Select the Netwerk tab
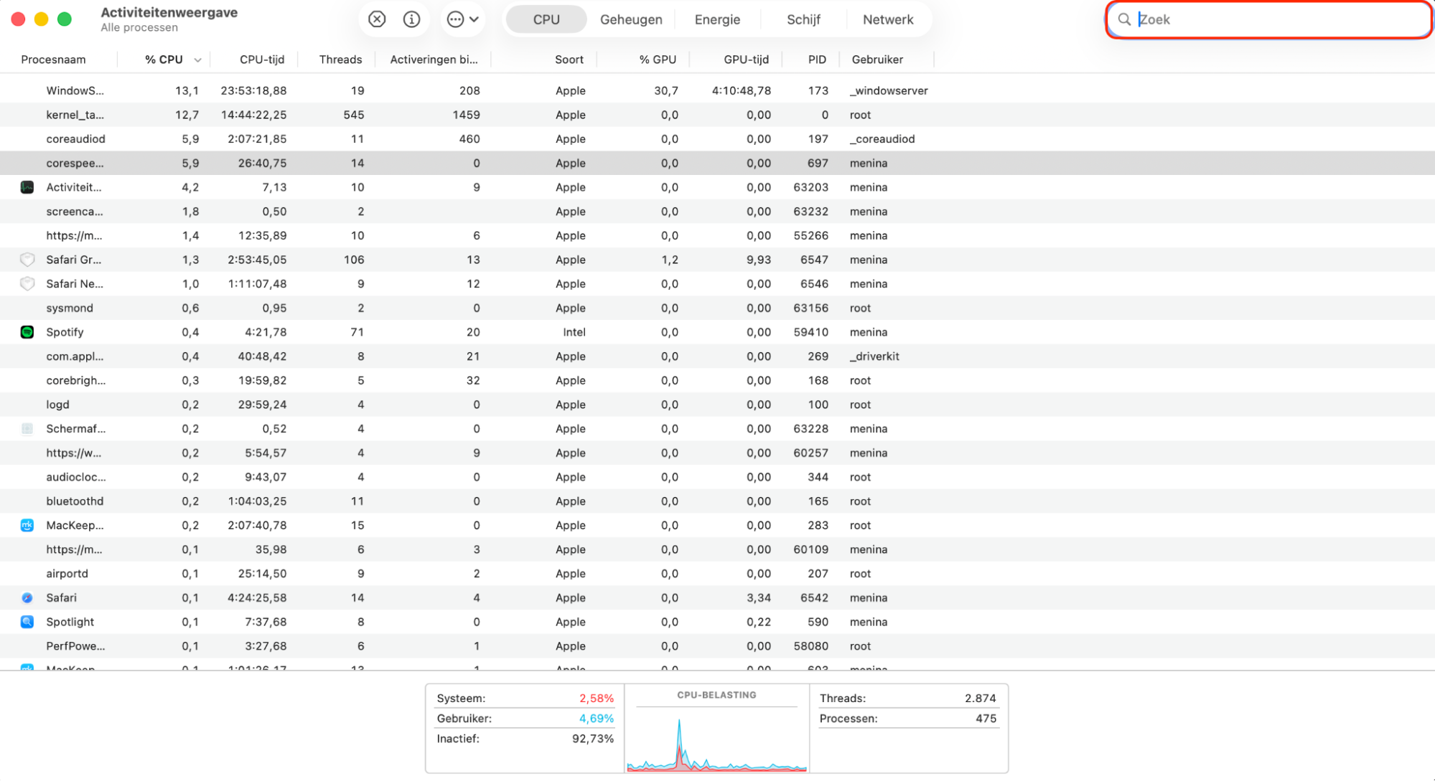The width and height of the screenshot is (1435, 781). tap(888, 19)
